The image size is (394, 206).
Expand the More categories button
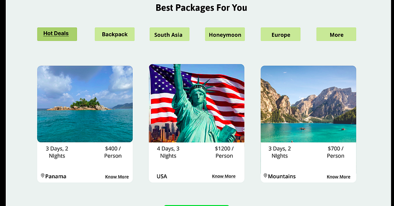point(336,34)
